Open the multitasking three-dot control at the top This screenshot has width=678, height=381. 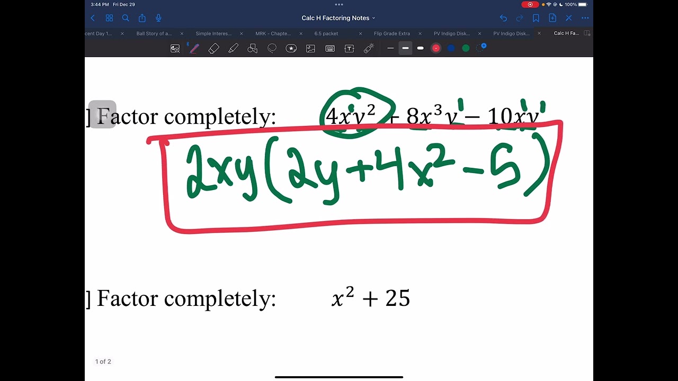click(339, 4)
